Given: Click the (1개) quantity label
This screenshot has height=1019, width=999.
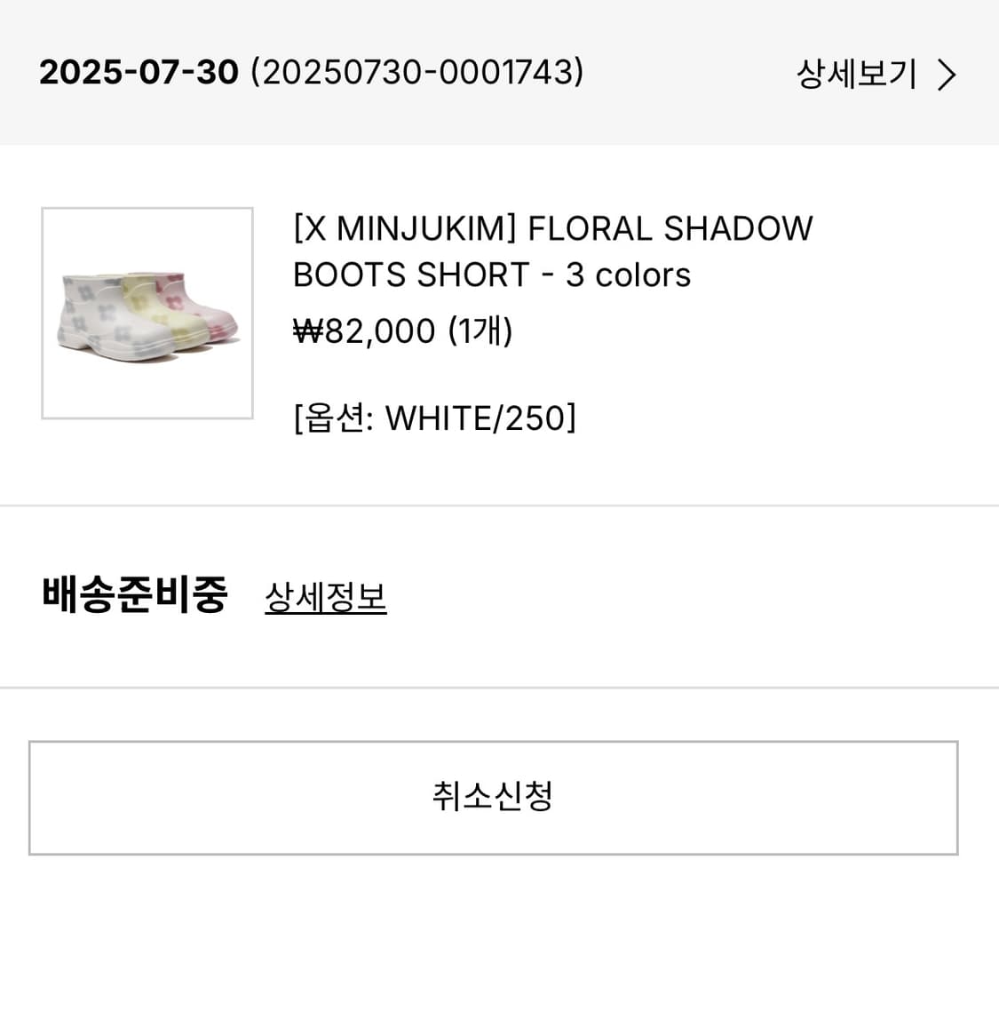Looking at the screenshot, I should (480, 330).
